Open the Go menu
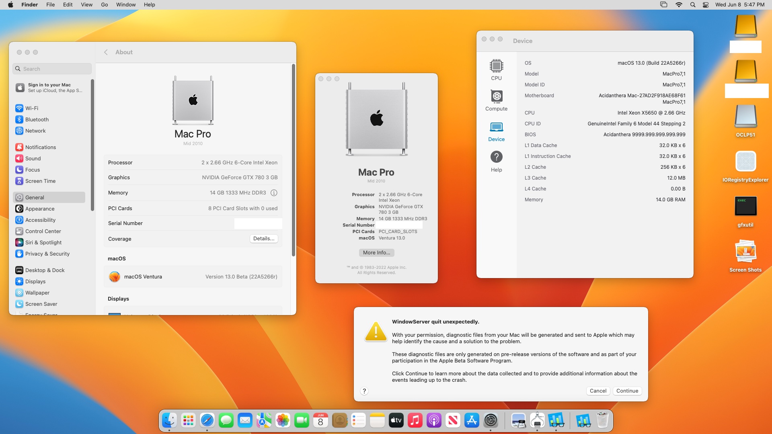This screenshot has width=772, height=434. [x=104, y=5]
